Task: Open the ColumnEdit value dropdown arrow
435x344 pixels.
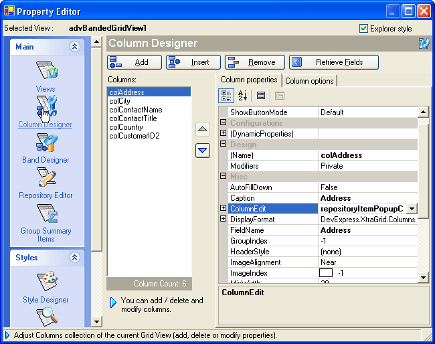Action: (412, 209)
